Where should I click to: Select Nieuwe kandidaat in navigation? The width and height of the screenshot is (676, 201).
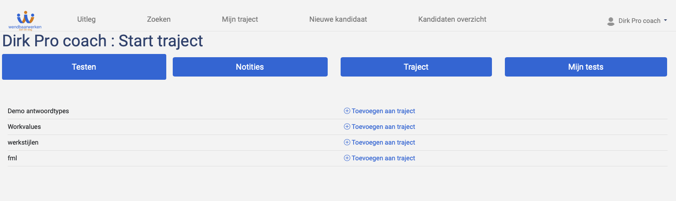(x=338, y=19)
